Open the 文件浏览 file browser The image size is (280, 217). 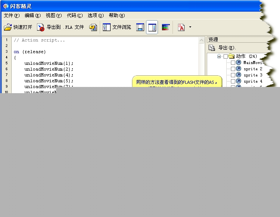(117, 27)
